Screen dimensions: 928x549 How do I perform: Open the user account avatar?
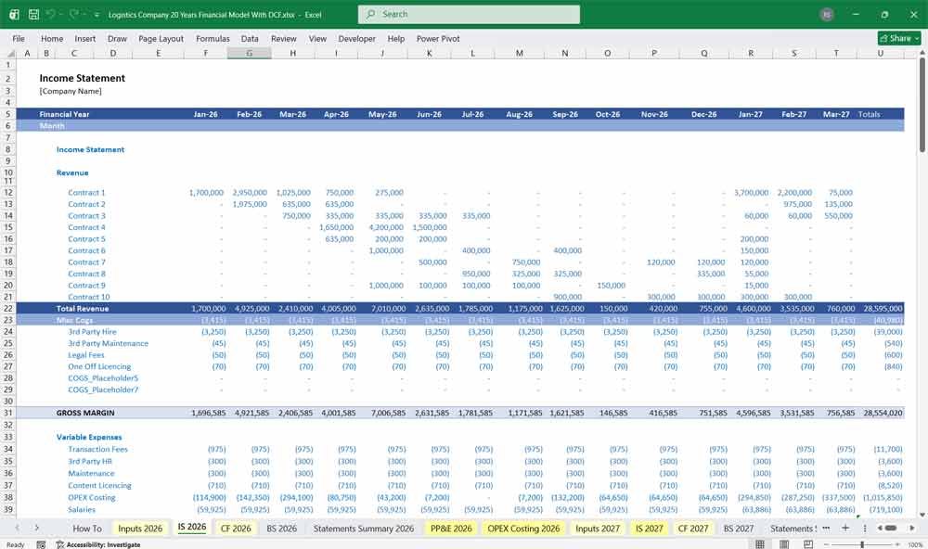point(827,14)
